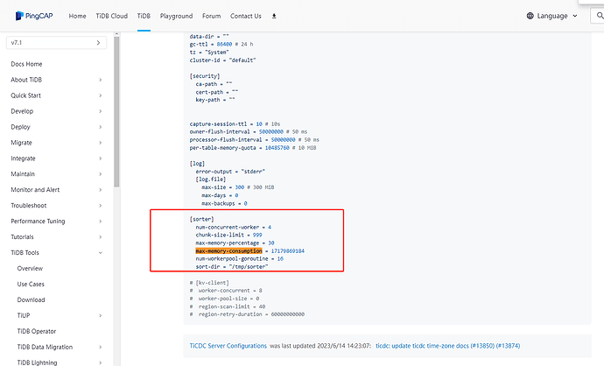This screenshot has width=604, height=366.
Task: Expand the Develop section
Action: (100, 111)
